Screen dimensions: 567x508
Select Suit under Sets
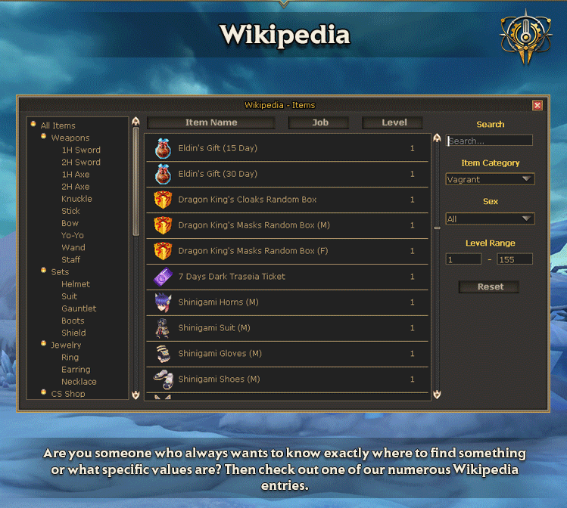click(69, 296)
